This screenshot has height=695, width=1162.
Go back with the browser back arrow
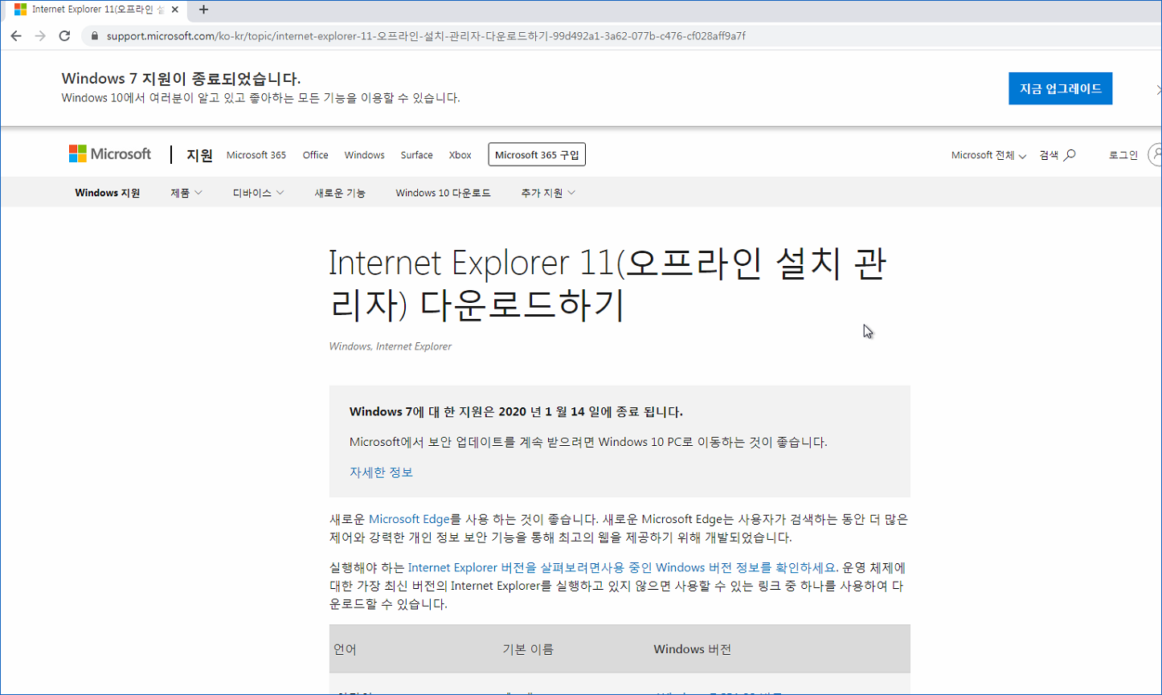click(x=16, y=36)
